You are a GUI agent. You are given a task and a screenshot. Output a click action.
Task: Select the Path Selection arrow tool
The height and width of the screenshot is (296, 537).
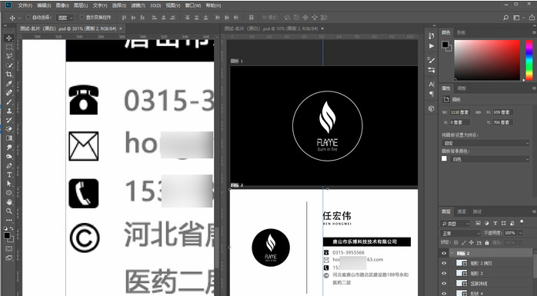tap(9, 184)
